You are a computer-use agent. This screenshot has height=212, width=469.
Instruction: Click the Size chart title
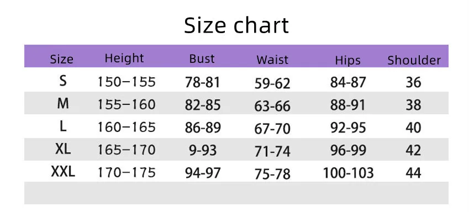[x=236, y=25]
